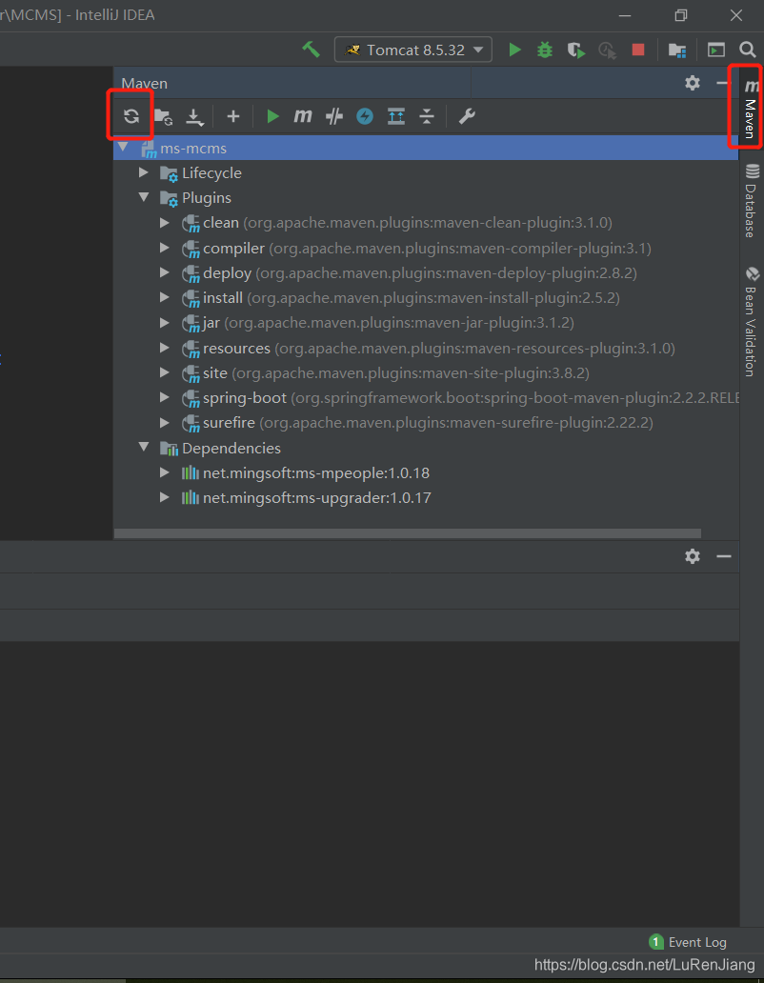Expand the site plugin node
764x983 pixels.
164,373
